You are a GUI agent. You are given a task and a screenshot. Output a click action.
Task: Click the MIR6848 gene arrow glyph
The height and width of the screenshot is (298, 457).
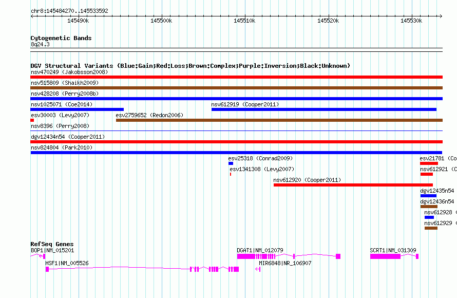pos(258,269)
